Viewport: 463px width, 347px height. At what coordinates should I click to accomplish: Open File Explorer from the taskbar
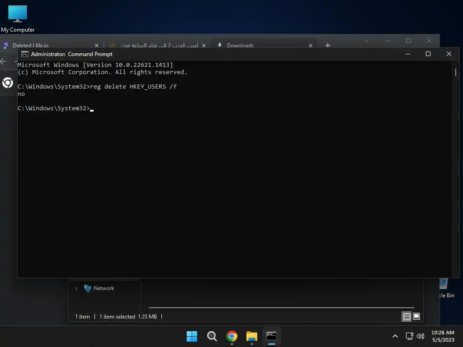click(x=251, y=336)
